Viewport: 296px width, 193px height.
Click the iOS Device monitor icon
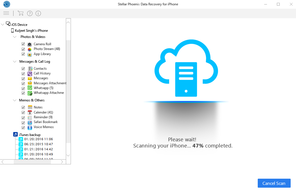[8, 24]
